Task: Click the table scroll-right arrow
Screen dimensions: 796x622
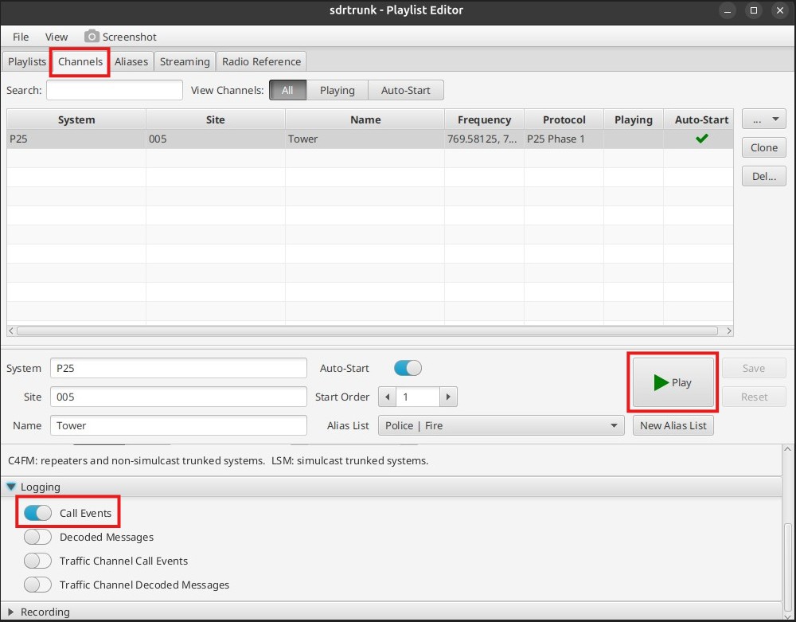Action: (x=729, y=331)
